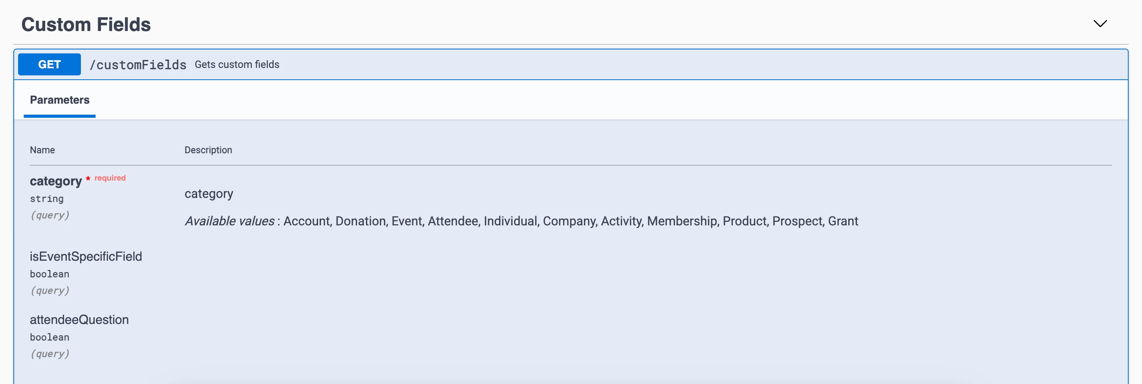Screen dimensions: 1142x384
Task: Click the bold category parameter name
Action: click(56, 181)
